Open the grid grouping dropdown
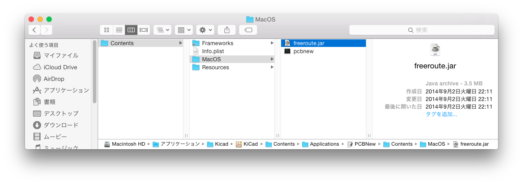This screenshot has height=185, width=523. 184,30
